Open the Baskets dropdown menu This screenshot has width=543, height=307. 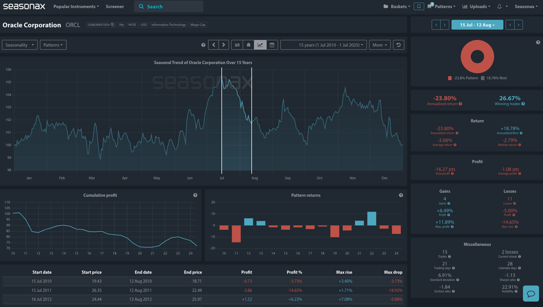(397, 7)
